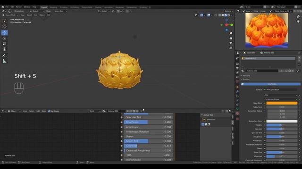
Task: Click the green Y axis gizmo handle
Action: point(232,25)
